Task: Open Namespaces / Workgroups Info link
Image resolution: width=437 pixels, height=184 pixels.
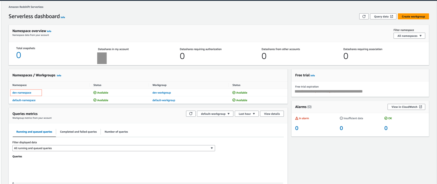Action: [x=59, y=76]
